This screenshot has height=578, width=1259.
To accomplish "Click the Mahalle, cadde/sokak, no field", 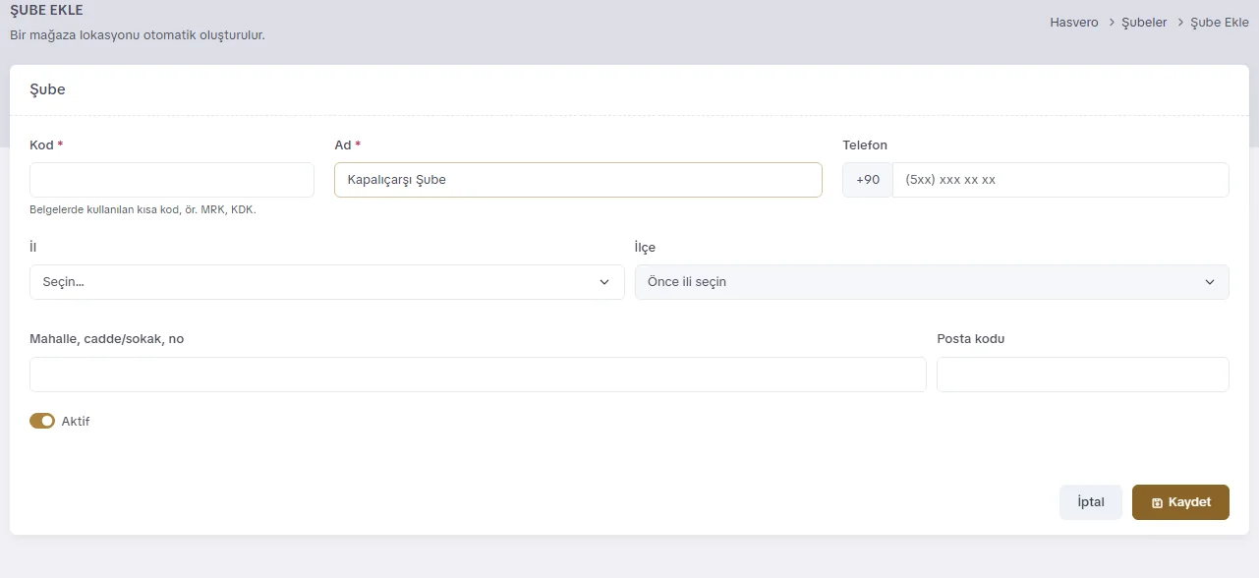I will pyautogui.click(x=478, y=375).
